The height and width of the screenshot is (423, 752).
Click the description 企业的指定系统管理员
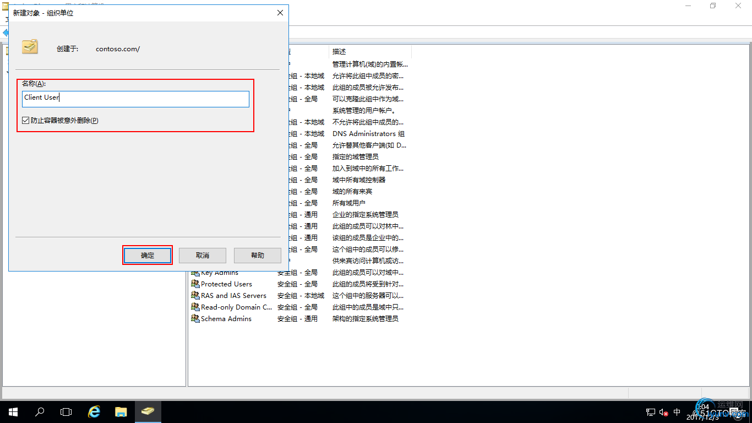(366, 214)
